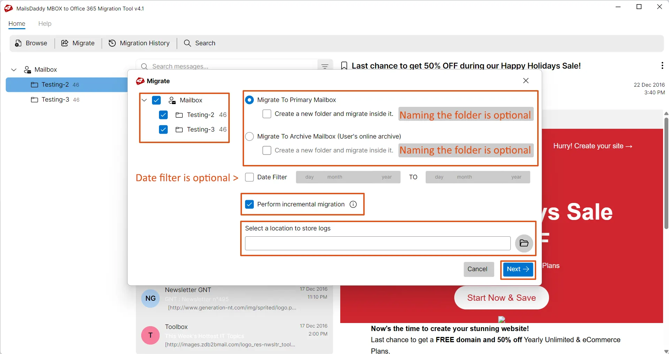
Task: Click the Next button
Action: coord(518,269)
